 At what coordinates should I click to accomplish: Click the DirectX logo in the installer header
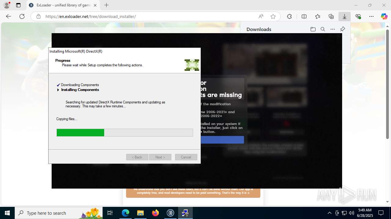point(192,65)
